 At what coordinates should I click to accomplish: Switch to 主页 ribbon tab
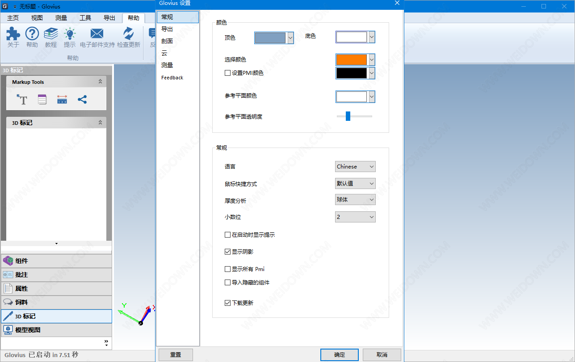[x=13, y=18]
